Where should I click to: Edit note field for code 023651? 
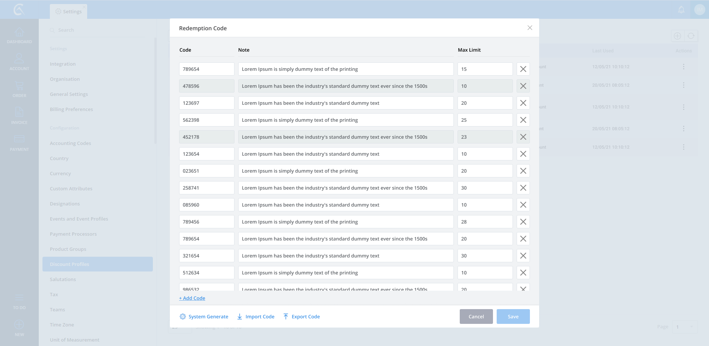345,171
